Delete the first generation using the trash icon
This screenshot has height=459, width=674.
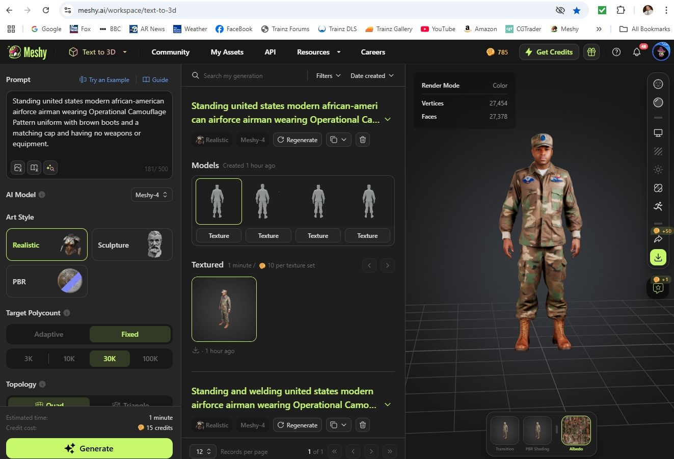[x=362, y=140]
